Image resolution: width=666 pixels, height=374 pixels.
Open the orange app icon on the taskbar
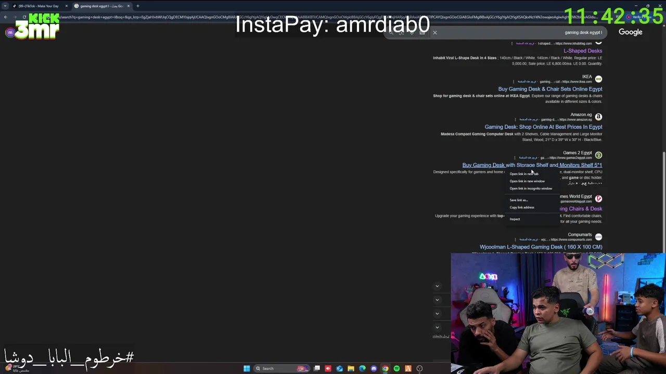click(408, 368)
